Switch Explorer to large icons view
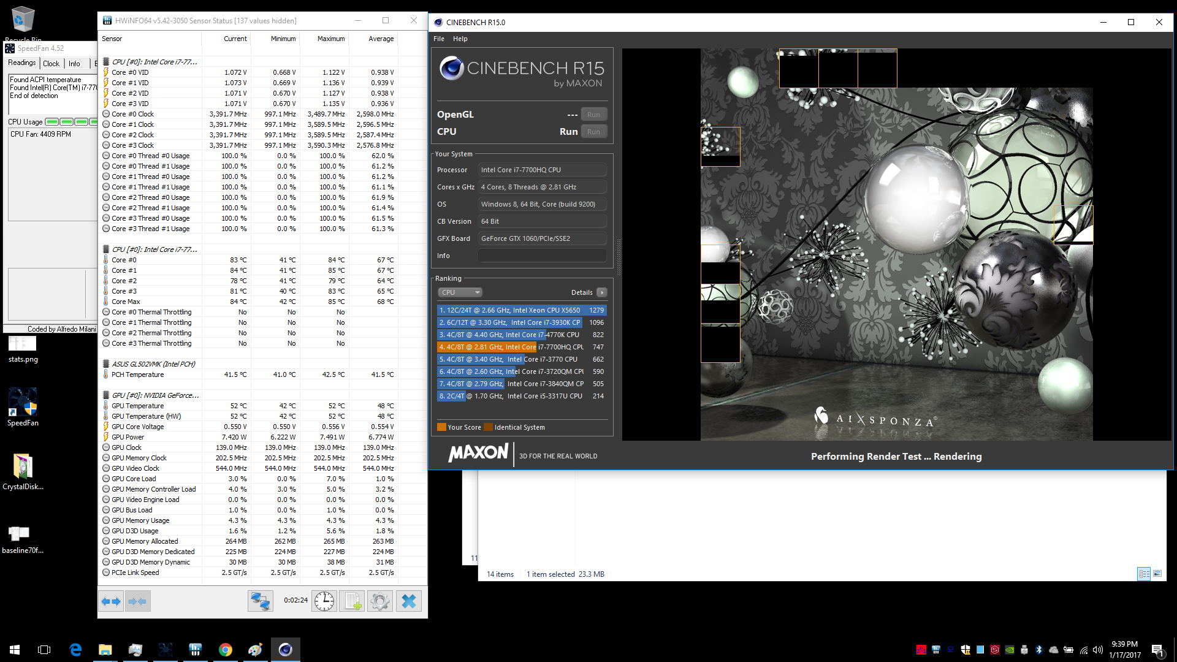Screen dimensions: 1177x662 [1157, 574]
